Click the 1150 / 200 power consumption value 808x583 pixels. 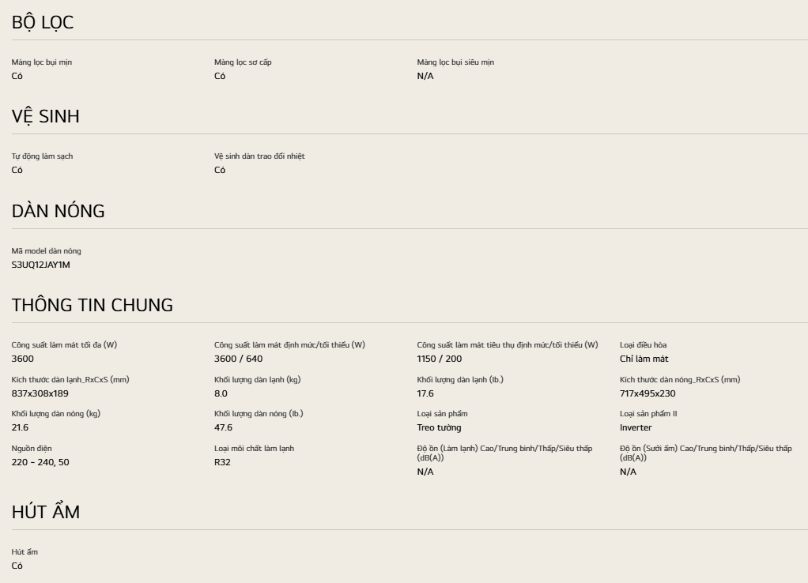440,359
